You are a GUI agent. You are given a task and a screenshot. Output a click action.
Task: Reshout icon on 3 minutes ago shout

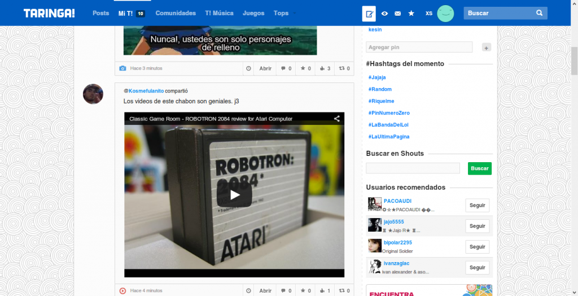[x=344, y=68]
